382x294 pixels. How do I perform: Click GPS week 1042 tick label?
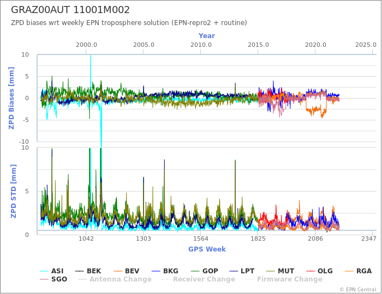(x=86, y=238)
